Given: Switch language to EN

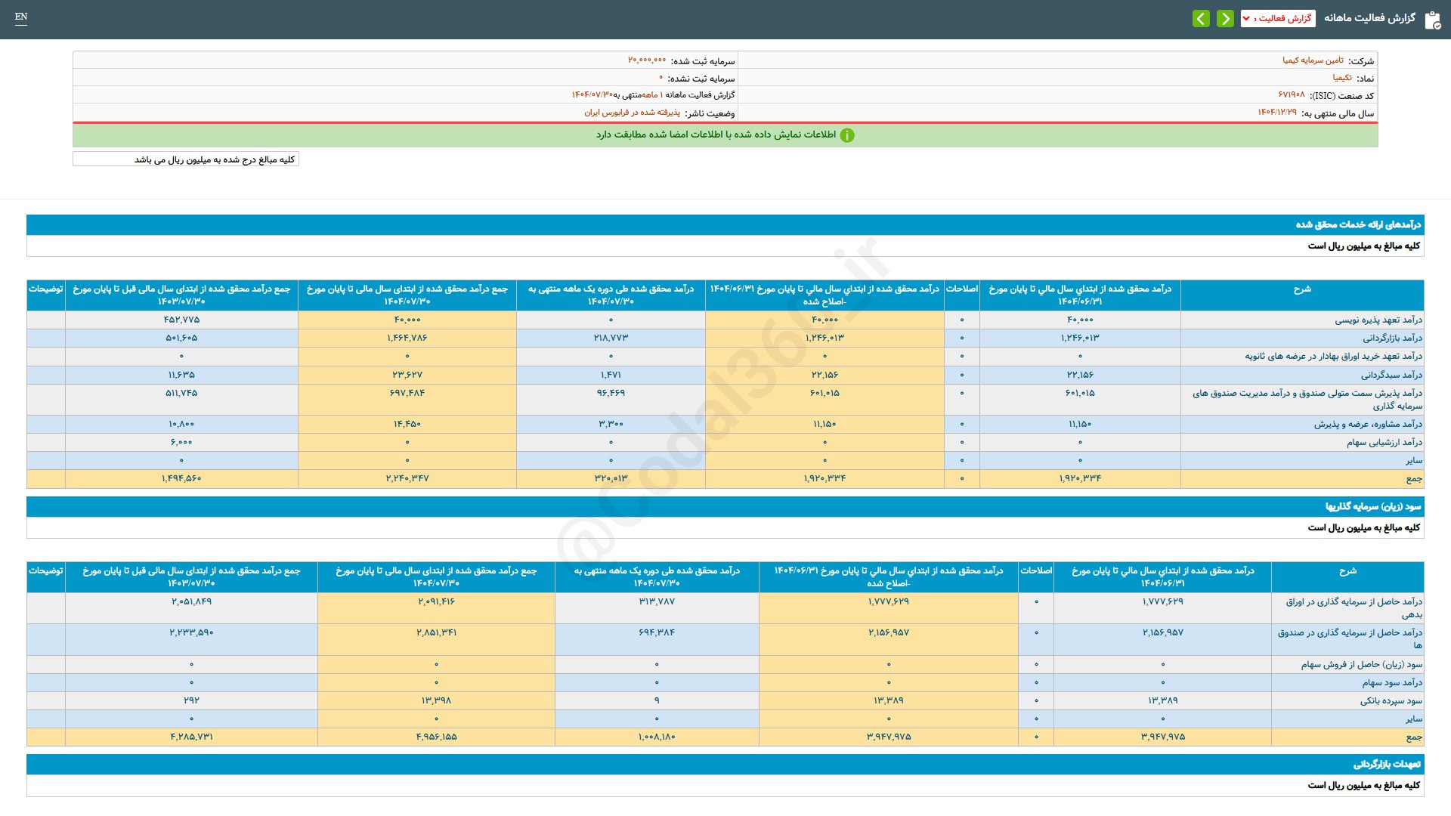Looking at the screenshot, I should pyautogui.click(x=21, y=17).
